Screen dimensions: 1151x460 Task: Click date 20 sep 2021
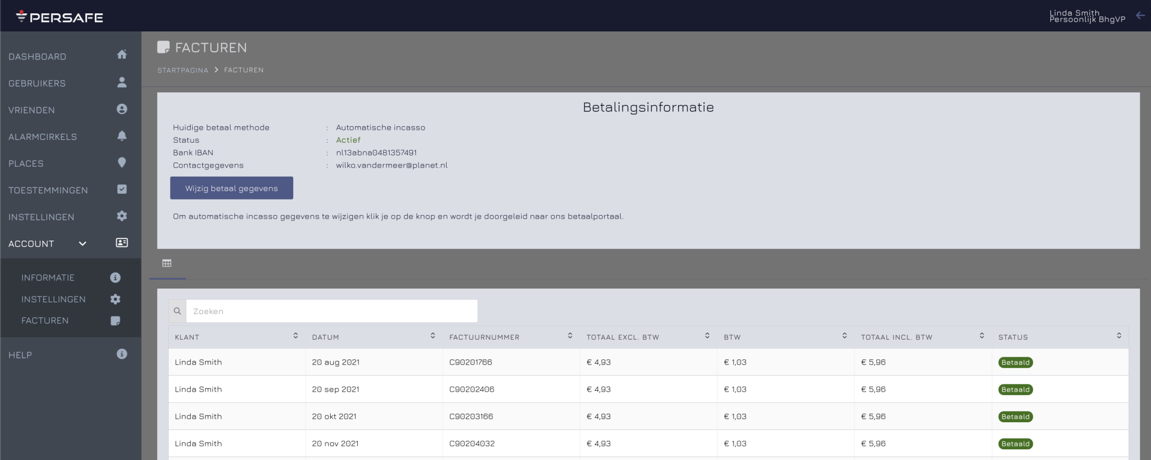(335, 389)
